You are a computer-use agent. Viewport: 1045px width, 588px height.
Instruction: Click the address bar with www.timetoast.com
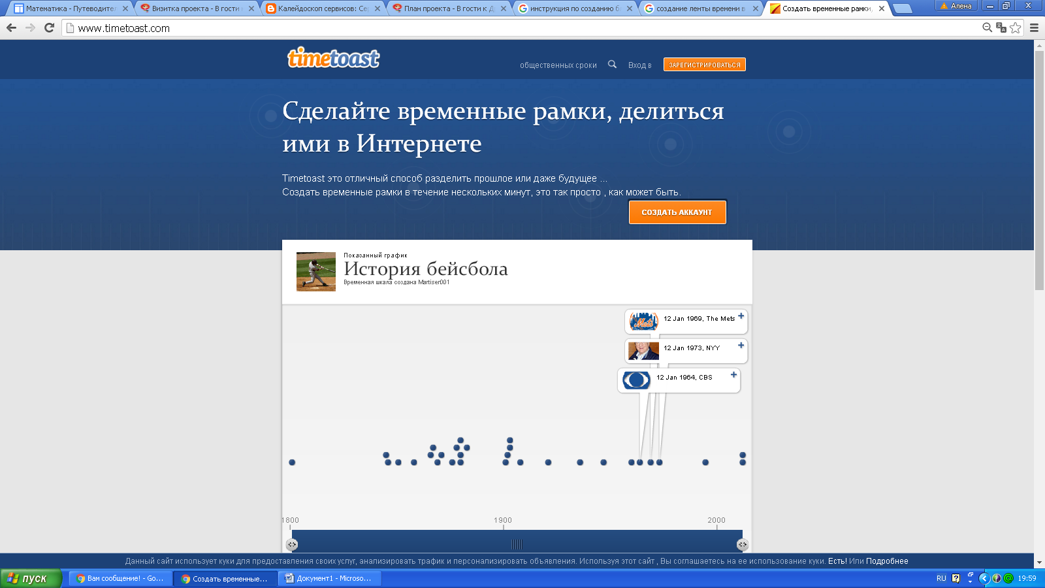click(522, 28)
